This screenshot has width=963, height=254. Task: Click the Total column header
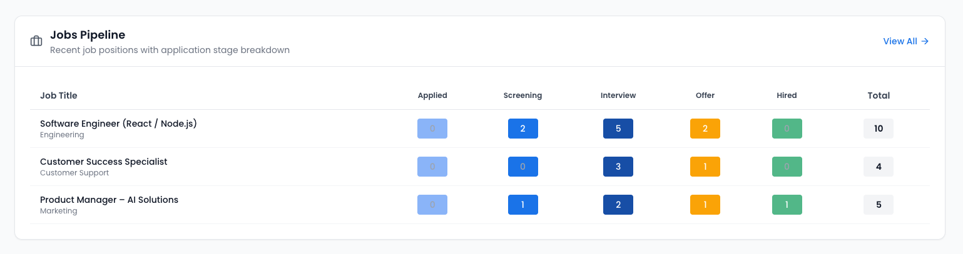tap(879, 95)
